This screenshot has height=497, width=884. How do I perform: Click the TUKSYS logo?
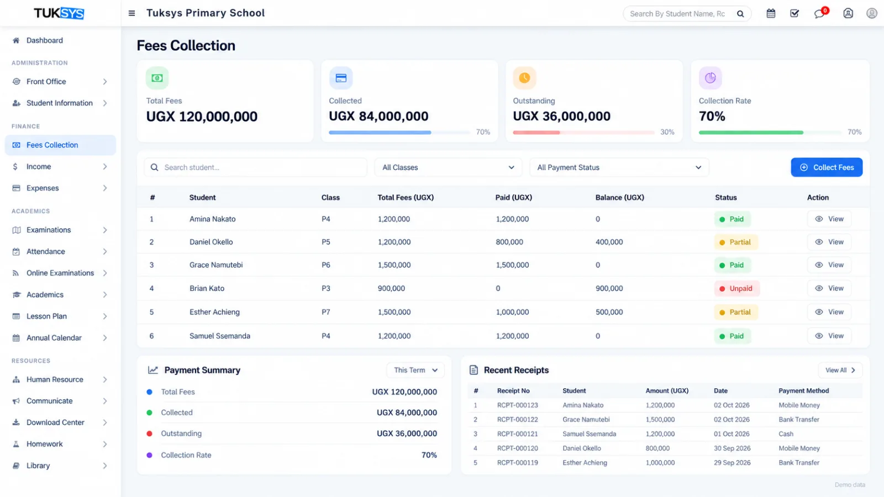coord(59,13)
